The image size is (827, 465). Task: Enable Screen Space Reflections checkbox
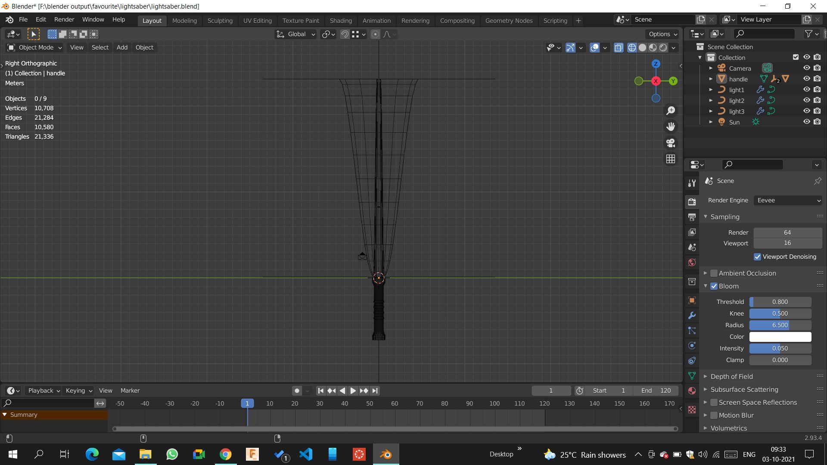click(714, 402)
